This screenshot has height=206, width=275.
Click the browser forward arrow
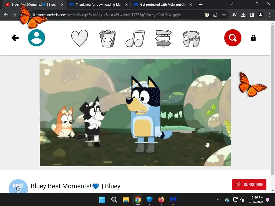tap(15, 15)
